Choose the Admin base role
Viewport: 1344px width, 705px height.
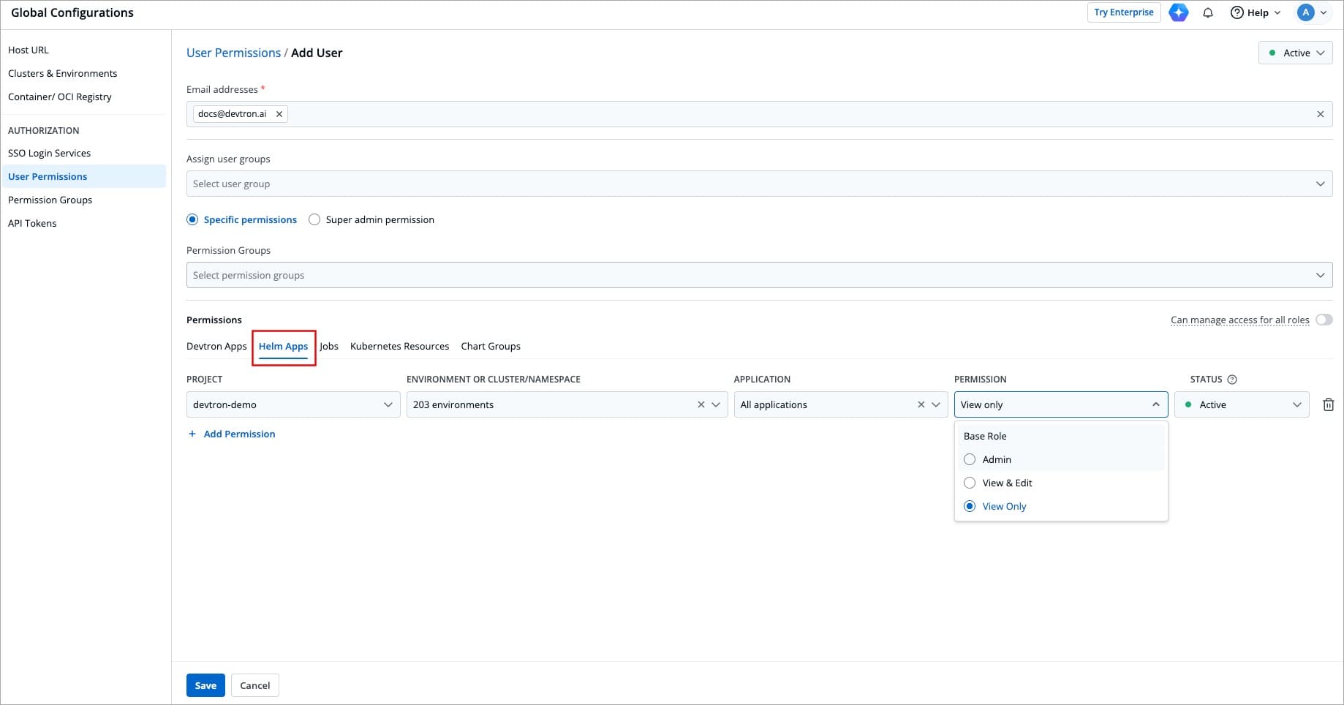(970, 459)
